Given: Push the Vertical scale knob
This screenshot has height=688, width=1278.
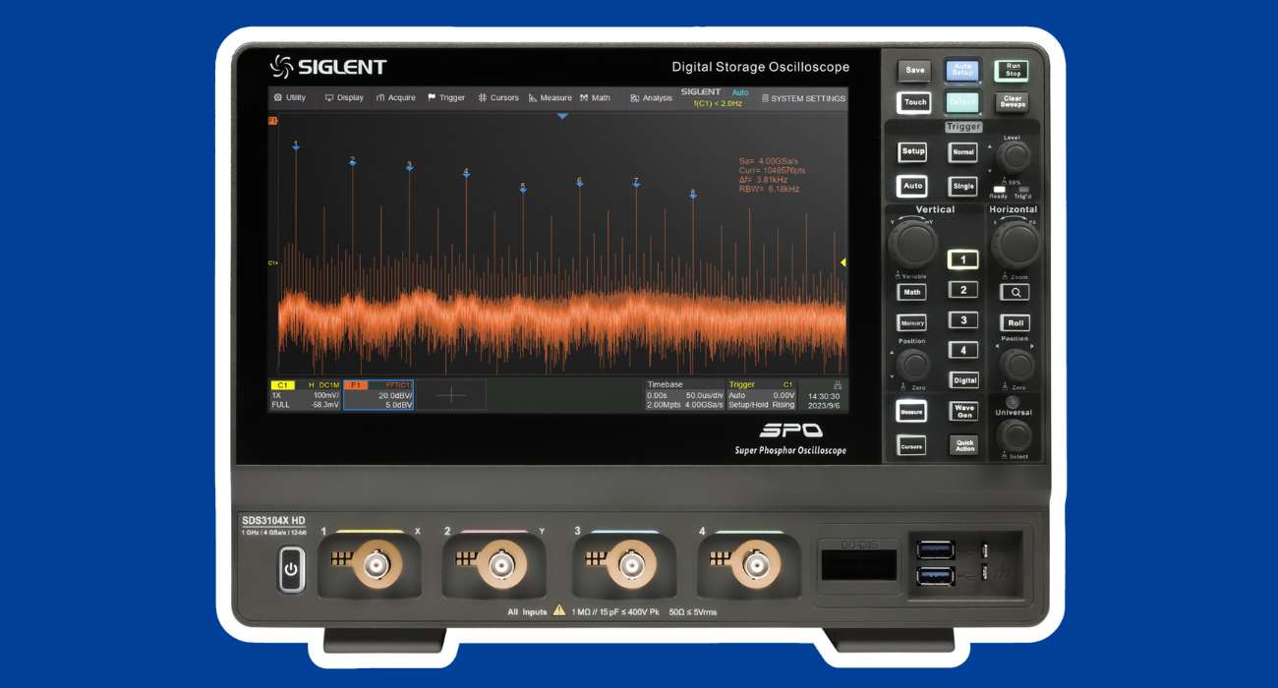Looking at the screenshot, I should coord(913,243).
